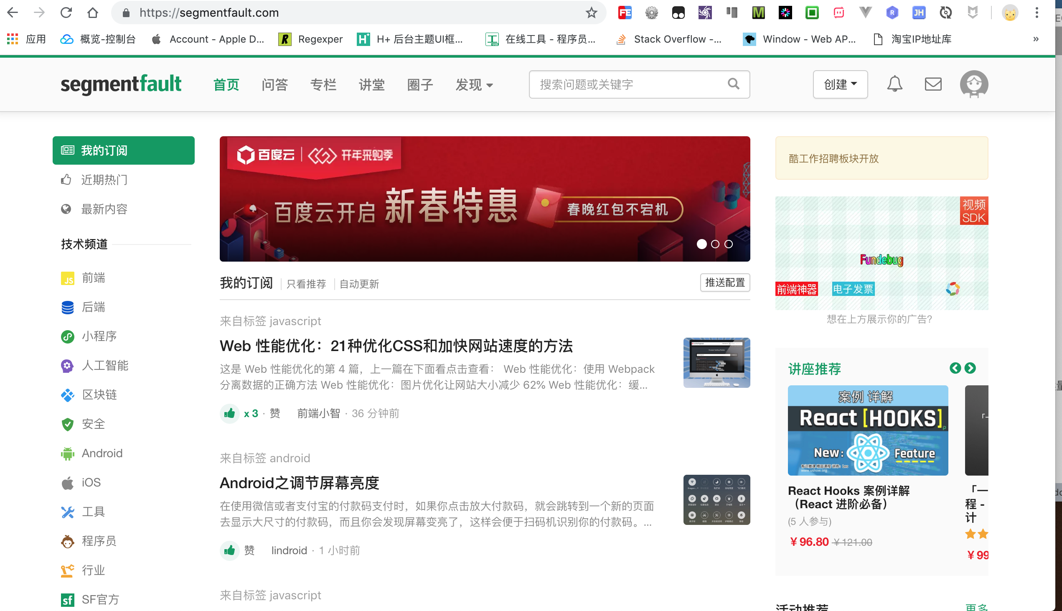Open the 前端 tech channel link

[93, 278]
